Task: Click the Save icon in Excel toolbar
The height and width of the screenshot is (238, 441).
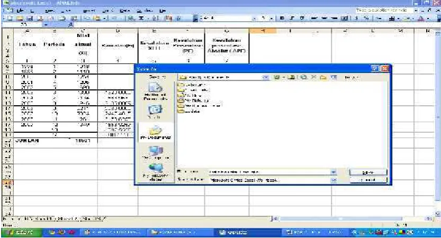Action: pyautogui.click(x=30, y=19)
